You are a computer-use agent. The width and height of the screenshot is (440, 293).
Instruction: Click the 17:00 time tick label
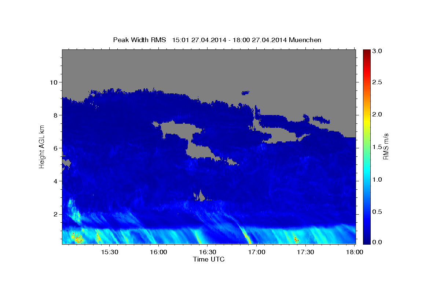tap(256, 252)
